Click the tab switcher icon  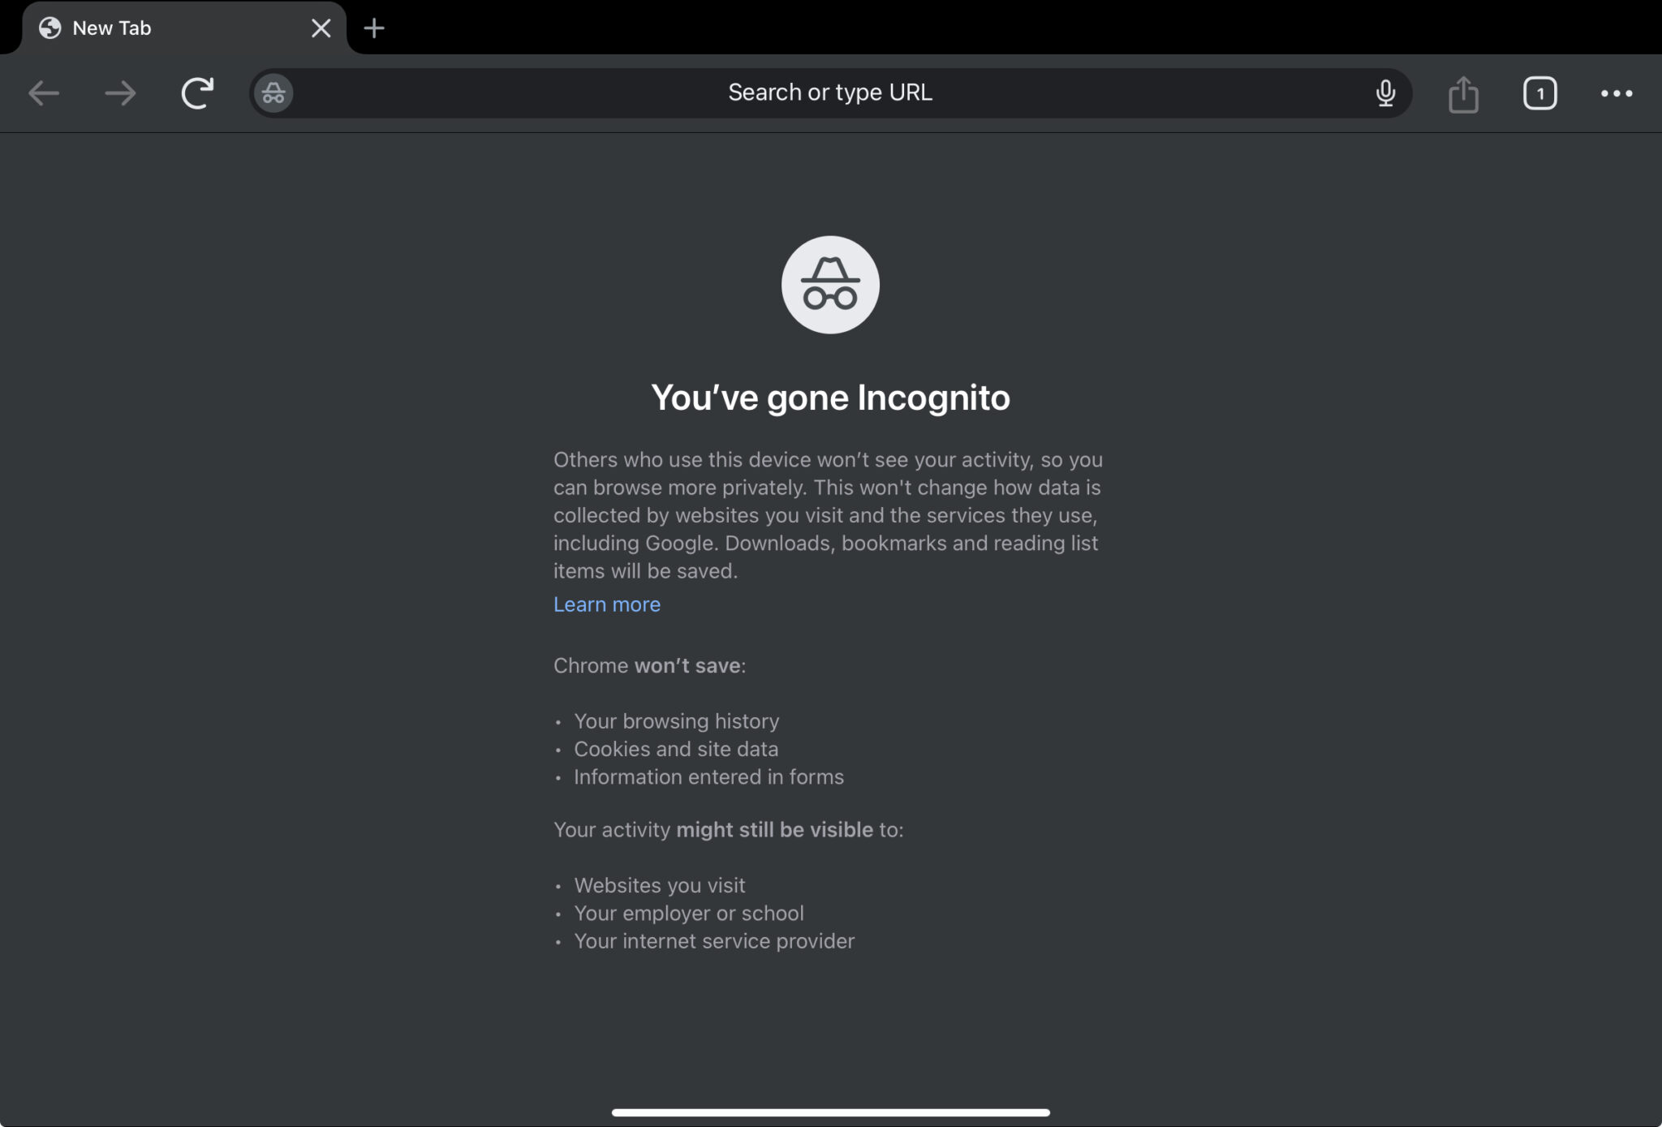(x=1539, y=92)
